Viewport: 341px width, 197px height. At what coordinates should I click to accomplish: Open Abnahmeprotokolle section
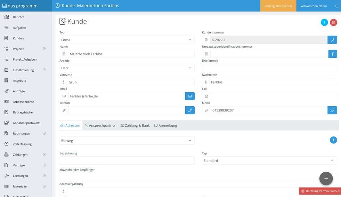pyautogui.click(x=26, y=123)
